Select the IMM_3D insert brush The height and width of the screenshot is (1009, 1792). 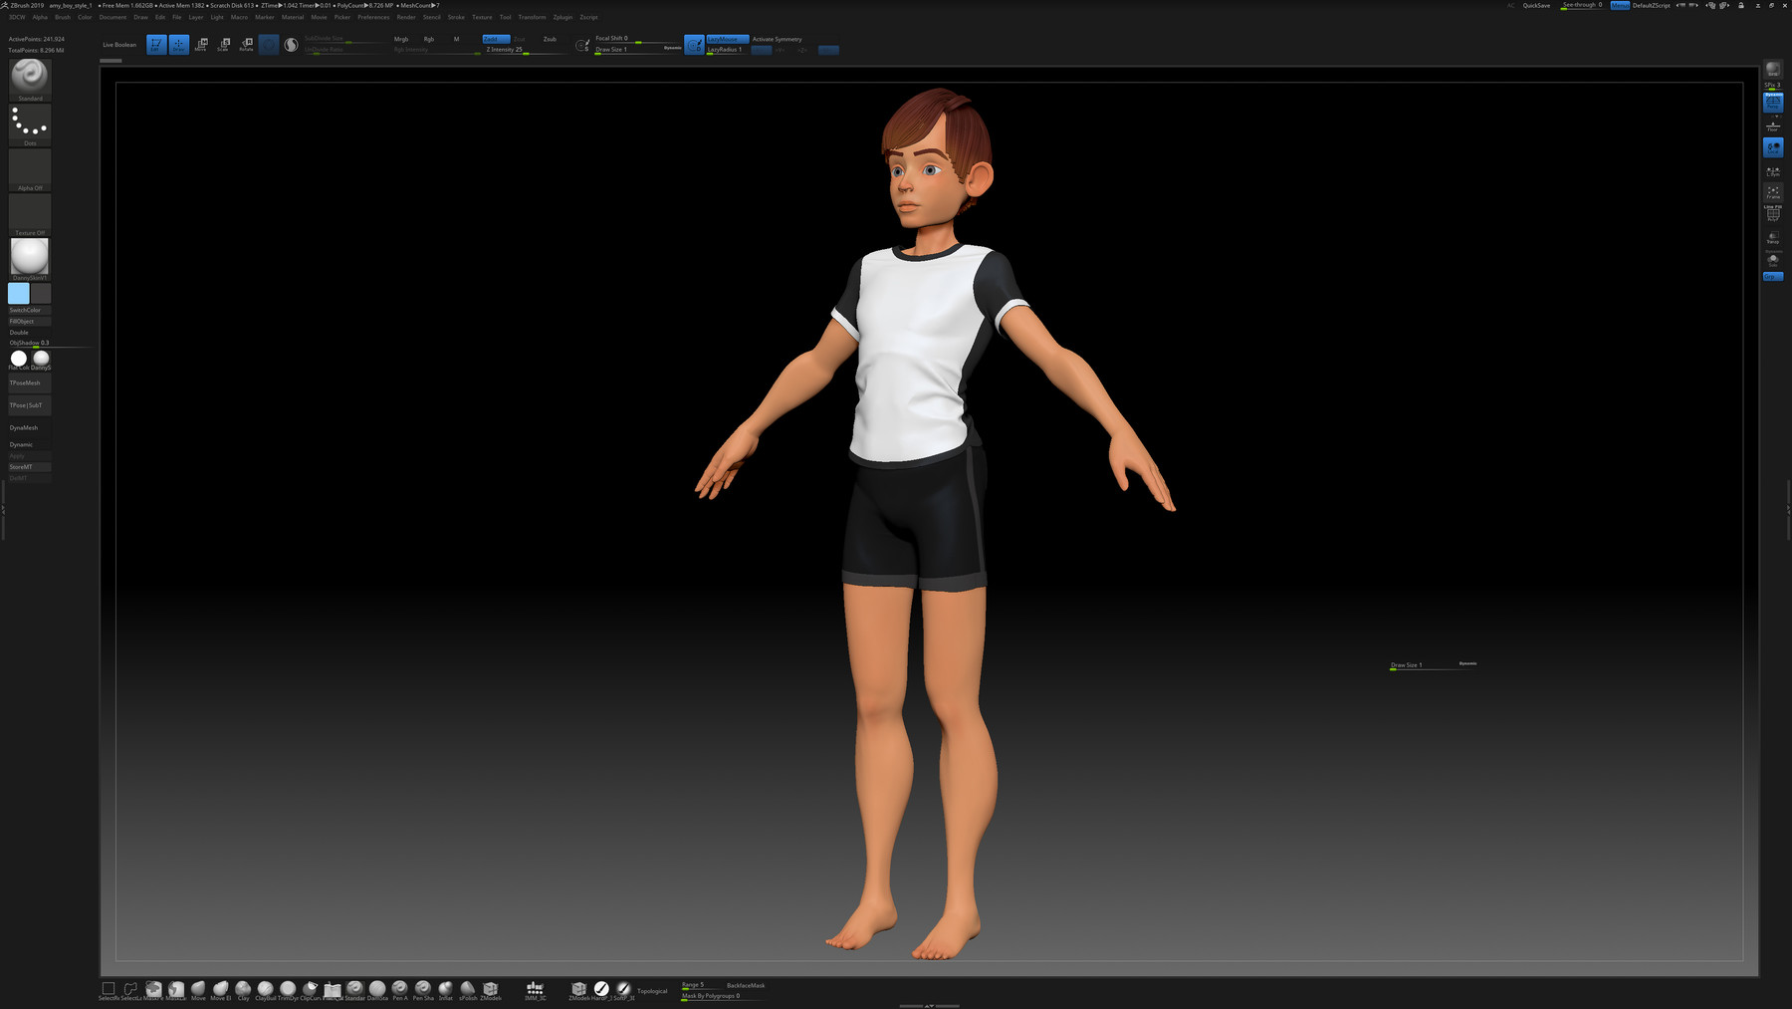click(x=535, y=989)
